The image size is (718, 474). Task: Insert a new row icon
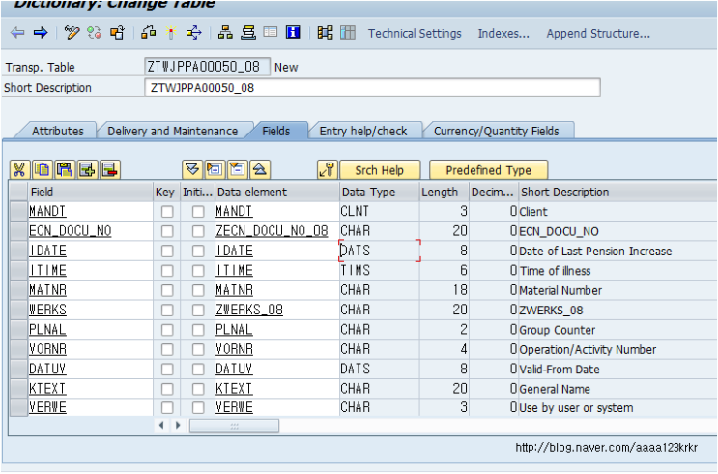tap(87, 170)
